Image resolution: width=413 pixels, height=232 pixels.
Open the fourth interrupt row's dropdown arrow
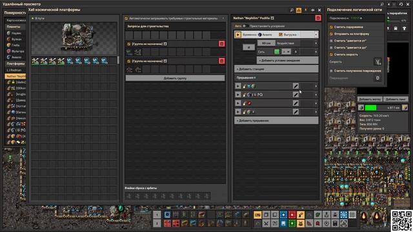[316, 112]
